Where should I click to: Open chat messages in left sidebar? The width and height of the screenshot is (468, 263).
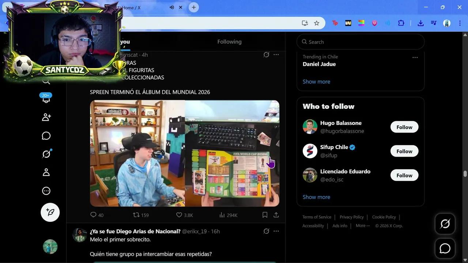(x=46, y=136)
